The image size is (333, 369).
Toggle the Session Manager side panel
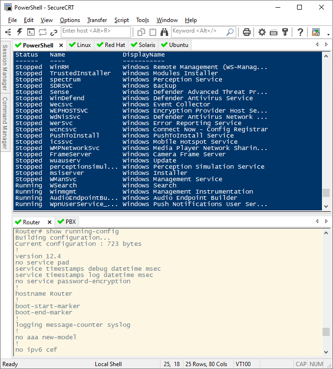(5, 68)
